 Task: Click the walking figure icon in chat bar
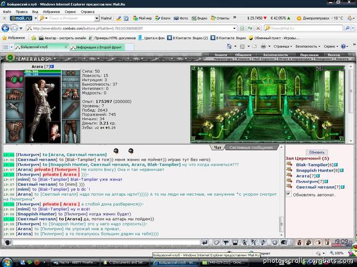click(x=245, y=243)
